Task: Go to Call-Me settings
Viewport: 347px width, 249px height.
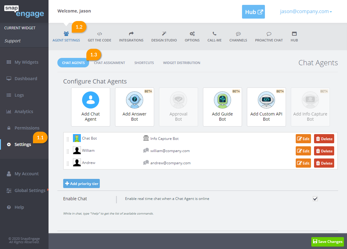Action: (215, 37)
